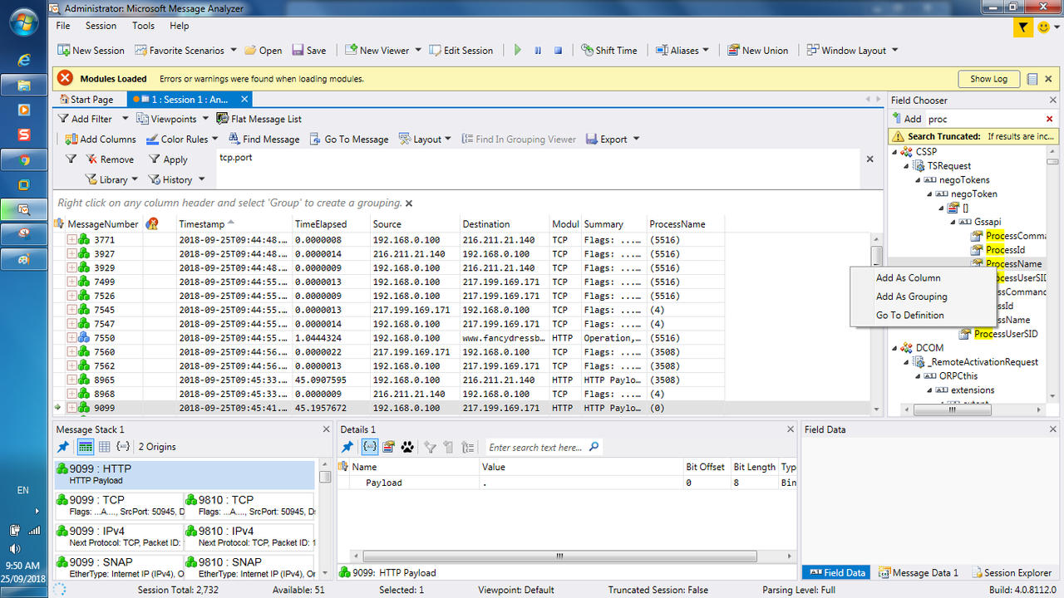Open the File menu

63,26
